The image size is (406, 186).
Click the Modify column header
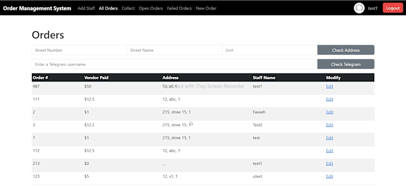pos(333,78)
